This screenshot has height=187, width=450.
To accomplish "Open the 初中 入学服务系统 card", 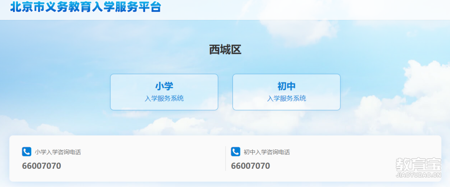I will click(286, 92).
